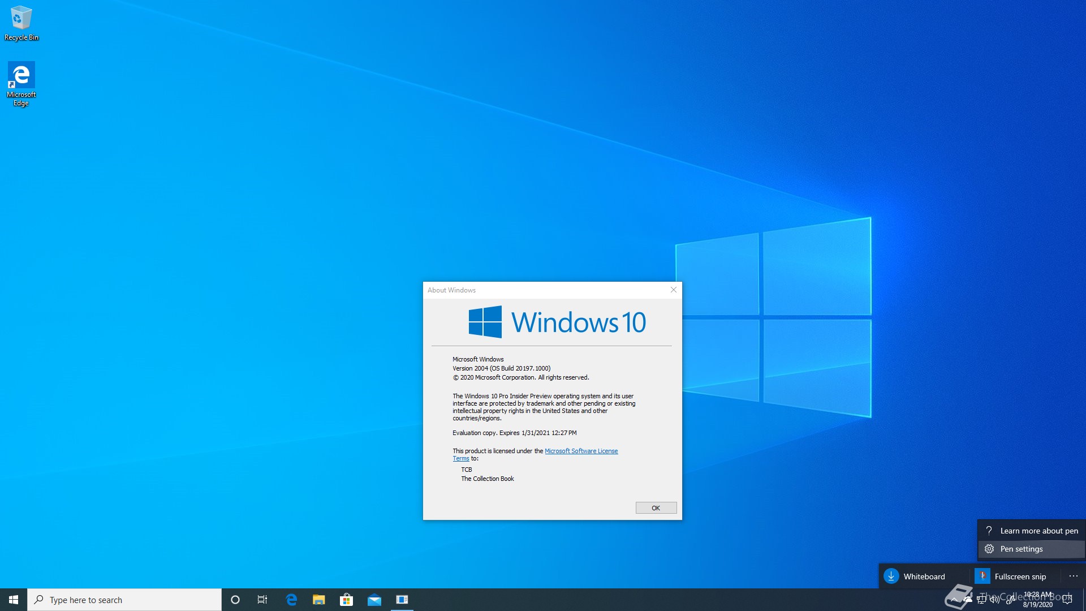Click the Microsoft Windows heading text
This screenshot has height=611, width=1086.
(x=478, y=359)
